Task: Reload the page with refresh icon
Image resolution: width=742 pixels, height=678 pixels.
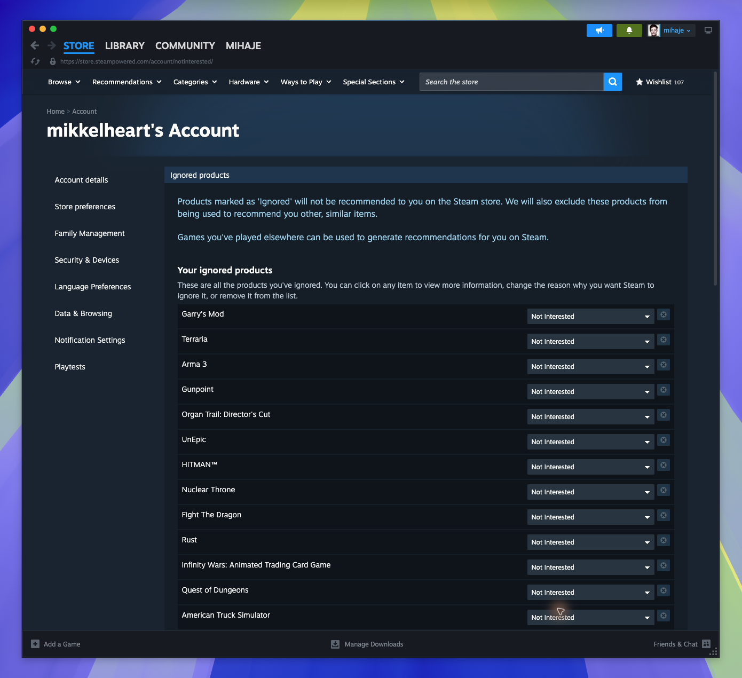Action: [x=35, y=61]
